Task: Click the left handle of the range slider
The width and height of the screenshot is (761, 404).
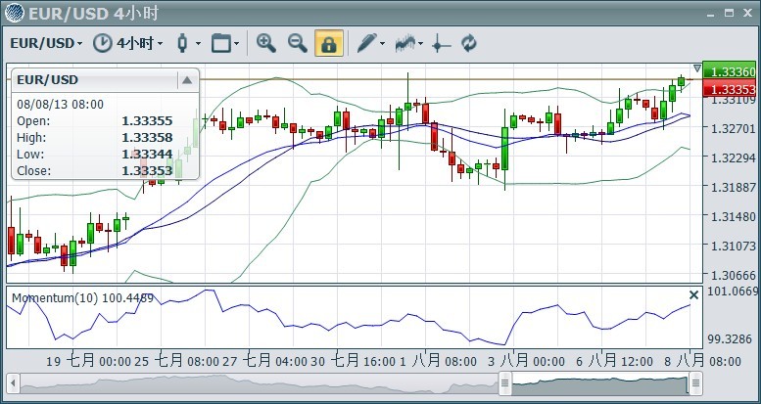Action: coord(505,384)
